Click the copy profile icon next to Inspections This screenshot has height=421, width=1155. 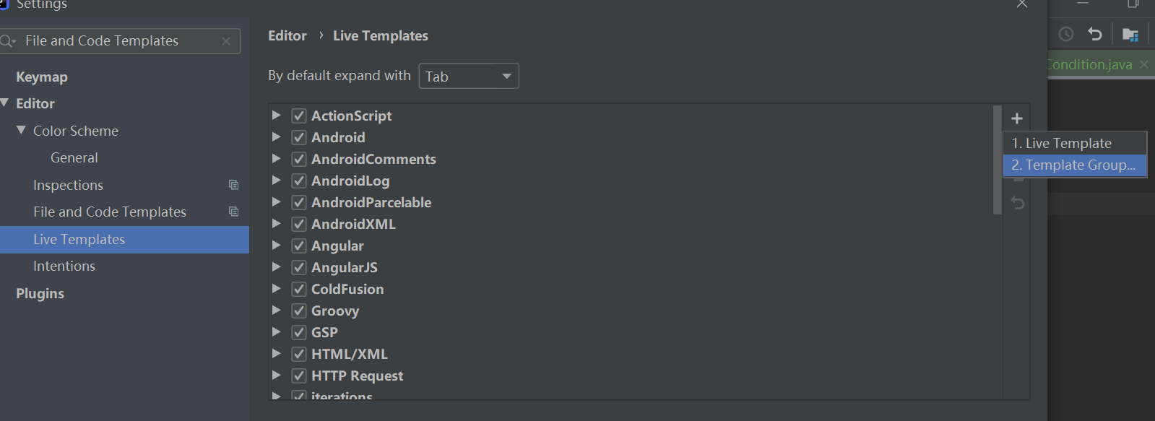(x=233, y=185)
